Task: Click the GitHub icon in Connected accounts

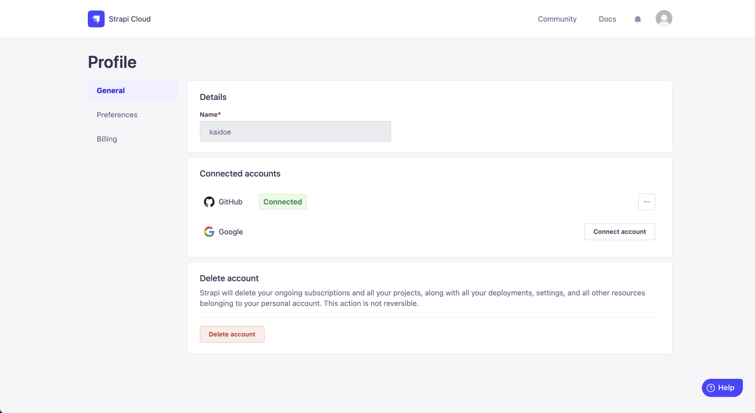Action: pyautogui.click(x=209, y=202)
